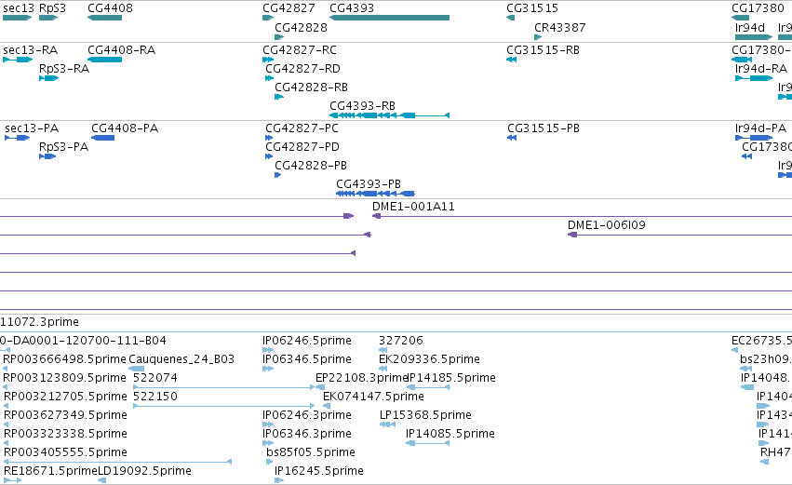Click the Cauquenes_24_B03 entry
The height and width of the screenshot is (485, 792).
[181, 359]
